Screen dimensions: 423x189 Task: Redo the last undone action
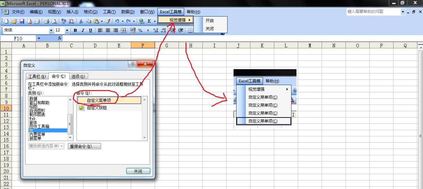point(129,21)
